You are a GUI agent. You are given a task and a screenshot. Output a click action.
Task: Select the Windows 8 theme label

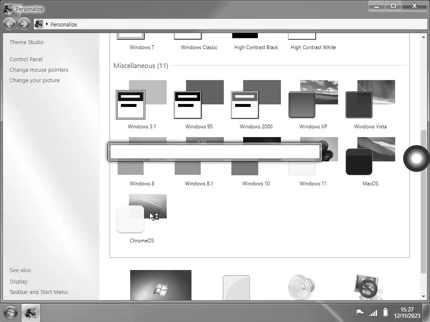coord(142,184)
